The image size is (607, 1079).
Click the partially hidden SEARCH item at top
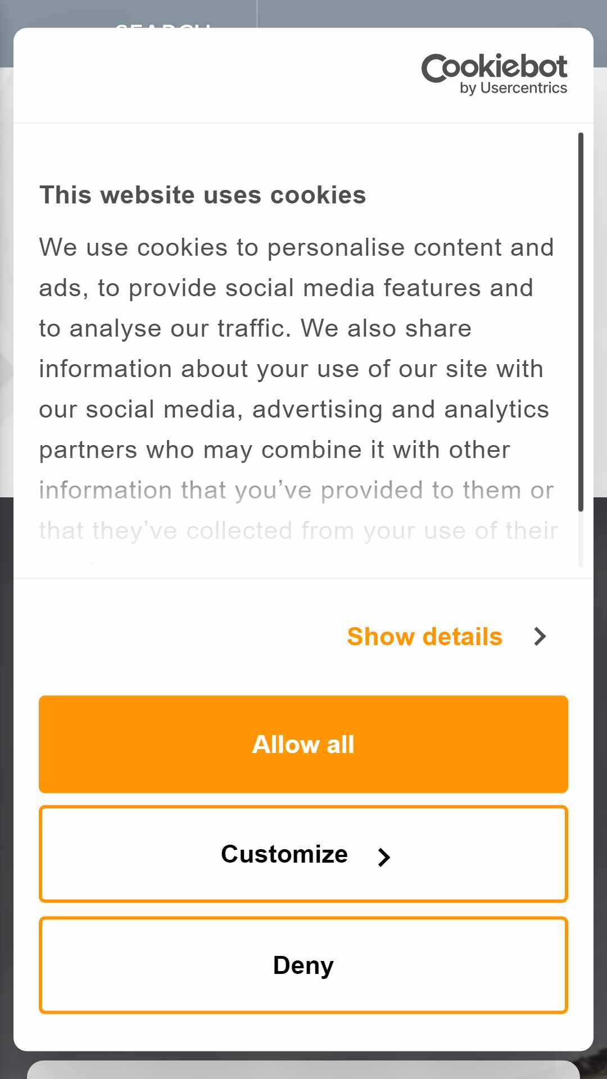163,25
